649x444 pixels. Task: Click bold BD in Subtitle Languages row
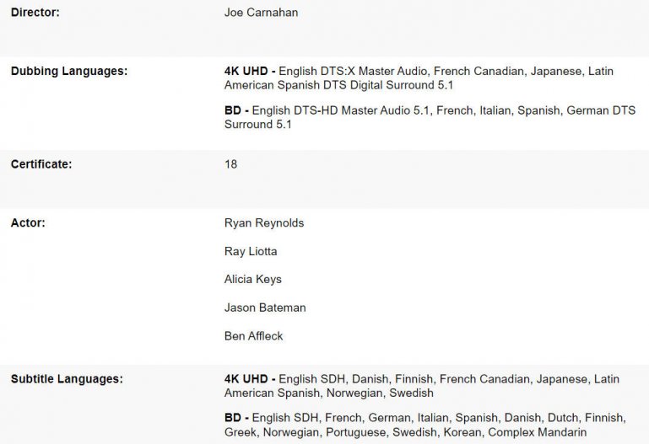[233, 417]
